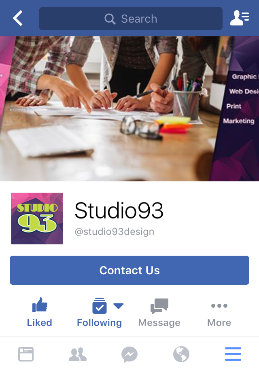
Task: Open the Messenger tab icon
Action: [x=129, y=355]
